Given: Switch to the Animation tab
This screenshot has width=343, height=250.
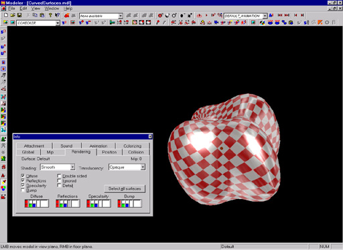Looking at the screenshot, I should point(98,146).
